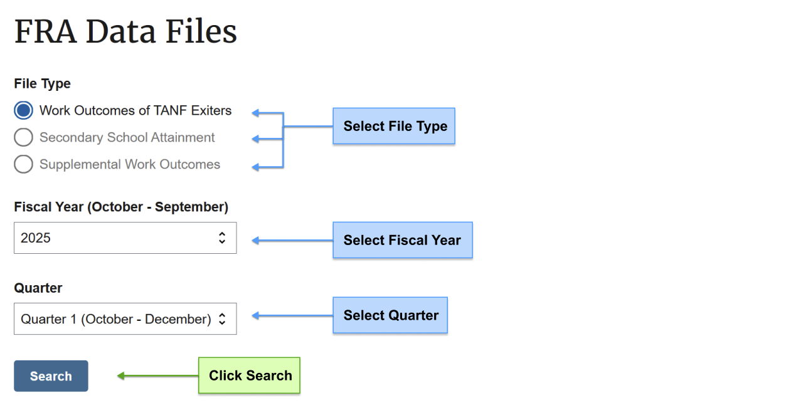Click the green Click Search callout

pos(250,375)
